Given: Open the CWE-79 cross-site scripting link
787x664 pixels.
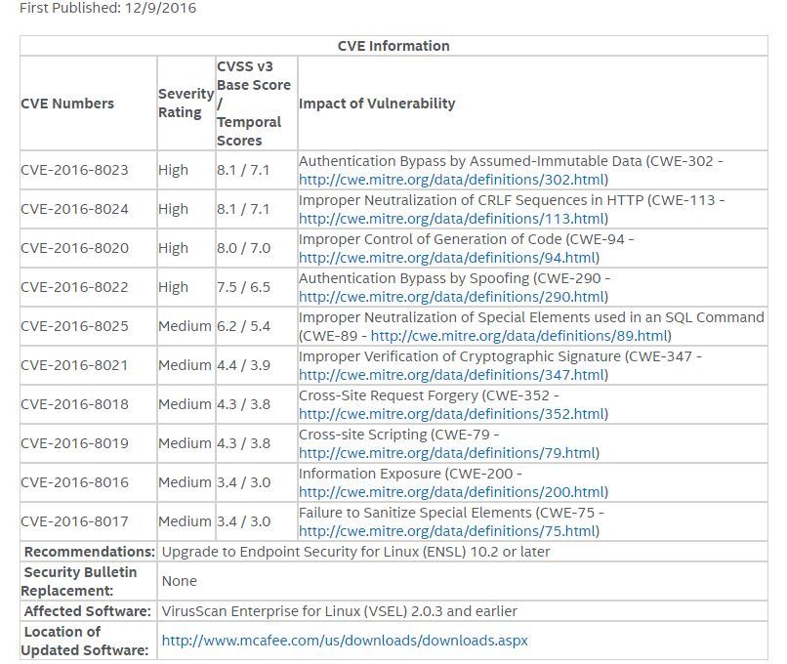Looking at the screenshot, I should tap(448, 454).
